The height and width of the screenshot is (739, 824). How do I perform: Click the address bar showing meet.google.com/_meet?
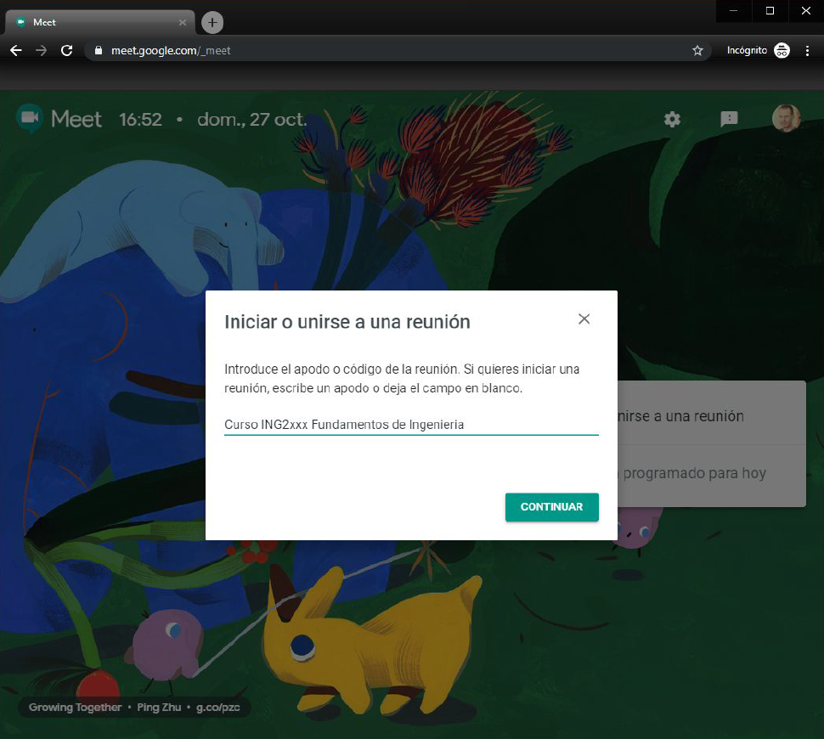tap(398, 50)
